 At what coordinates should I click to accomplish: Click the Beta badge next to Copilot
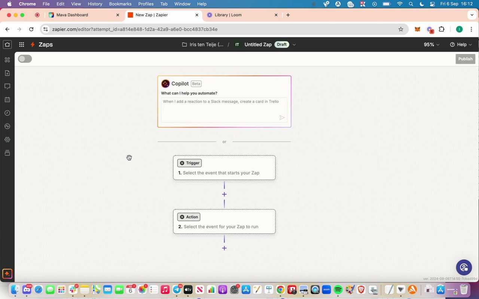(196, 84)
